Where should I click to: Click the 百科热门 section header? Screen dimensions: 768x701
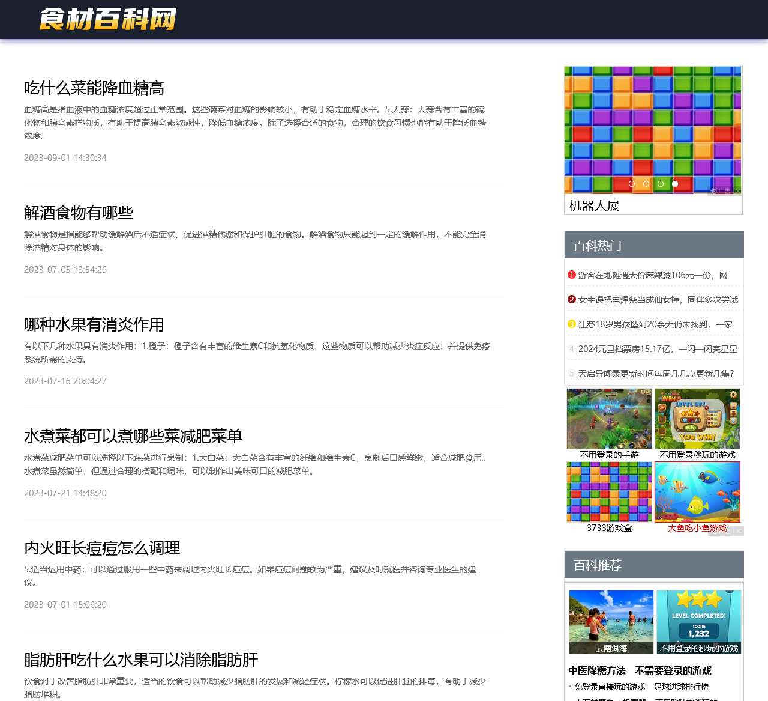(x=654, y=245)
